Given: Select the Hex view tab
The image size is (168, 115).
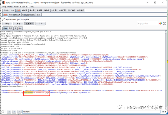Looking at the screenshot, I should tap(20, 28).
